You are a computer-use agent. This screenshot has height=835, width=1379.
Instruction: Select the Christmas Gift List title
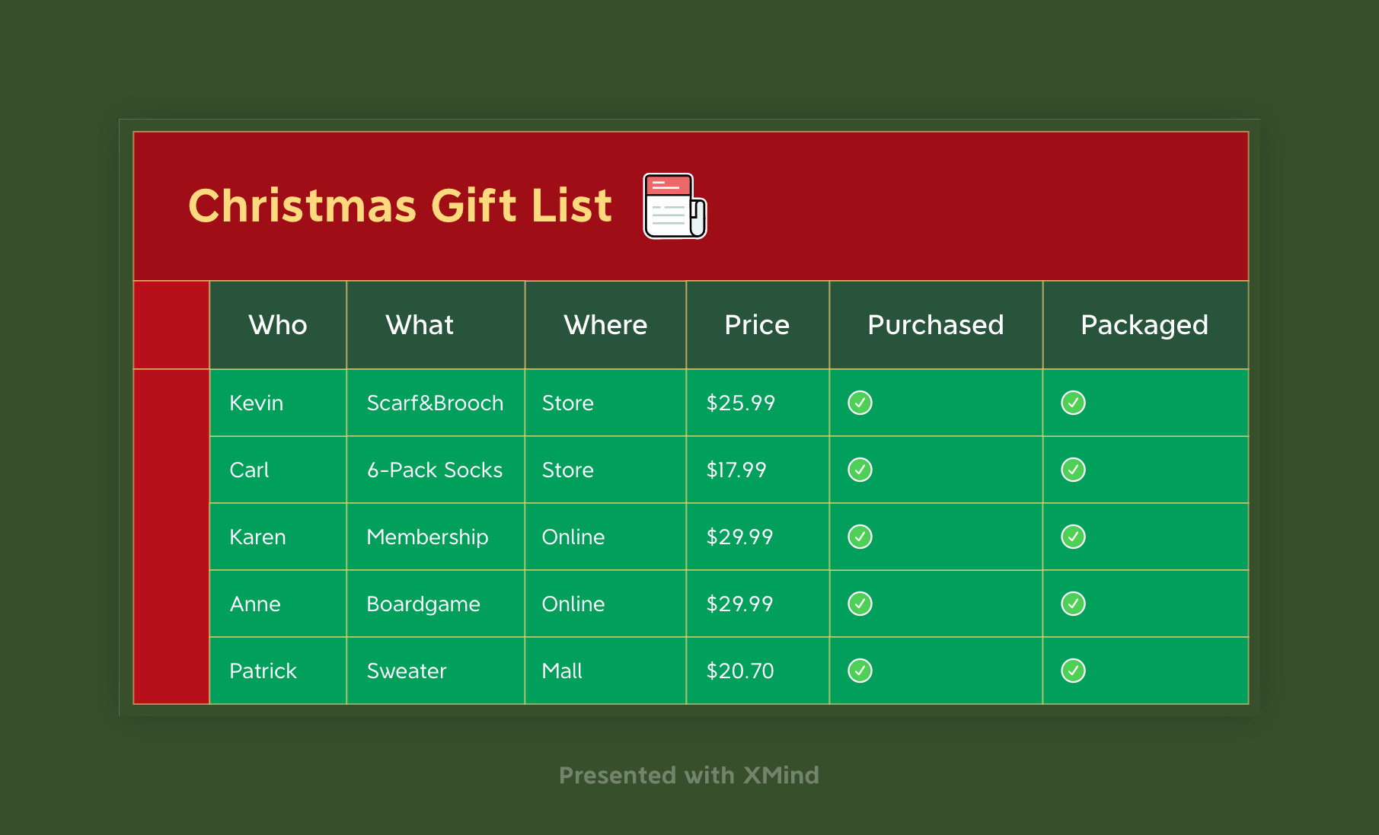point(400,206)
